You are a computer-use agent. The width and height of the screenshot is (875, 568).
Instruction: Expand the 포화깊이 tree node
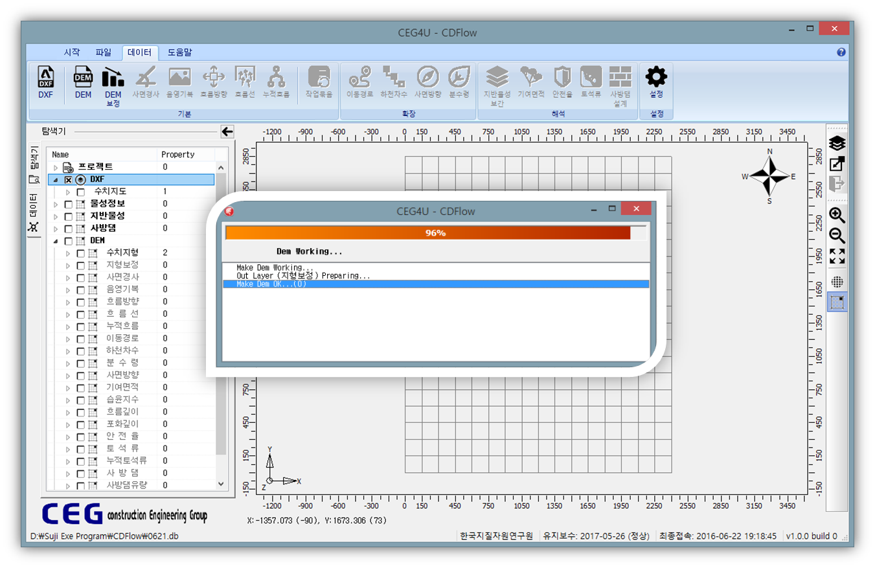coord(68,424)
